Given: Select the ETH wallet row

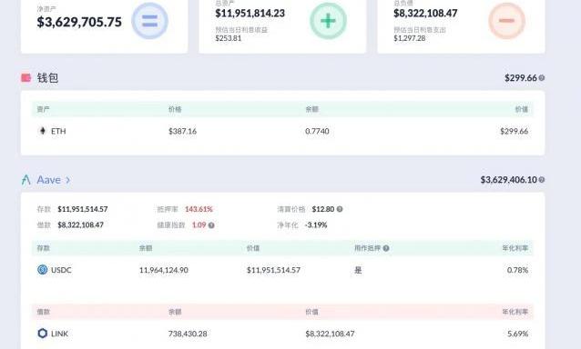Looking at the screenshot, I should 282,131.
